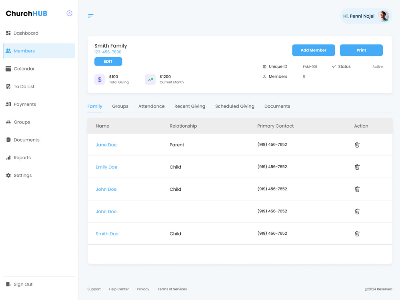Click the Dashboard grid icon in sidebar

click(8, 33)
